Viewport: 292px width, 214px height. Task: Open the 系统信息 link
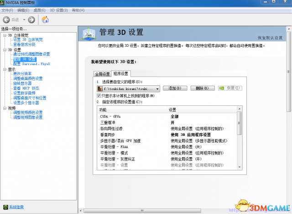tap(16, 207)
